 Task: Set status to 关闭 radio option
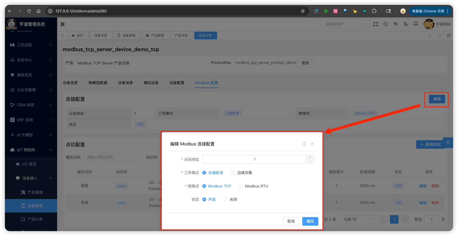(x=226, y=200)
